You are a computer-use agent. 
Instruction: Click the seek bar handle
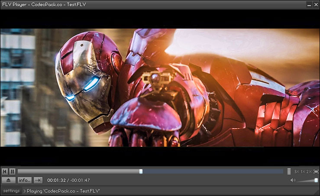141,171
